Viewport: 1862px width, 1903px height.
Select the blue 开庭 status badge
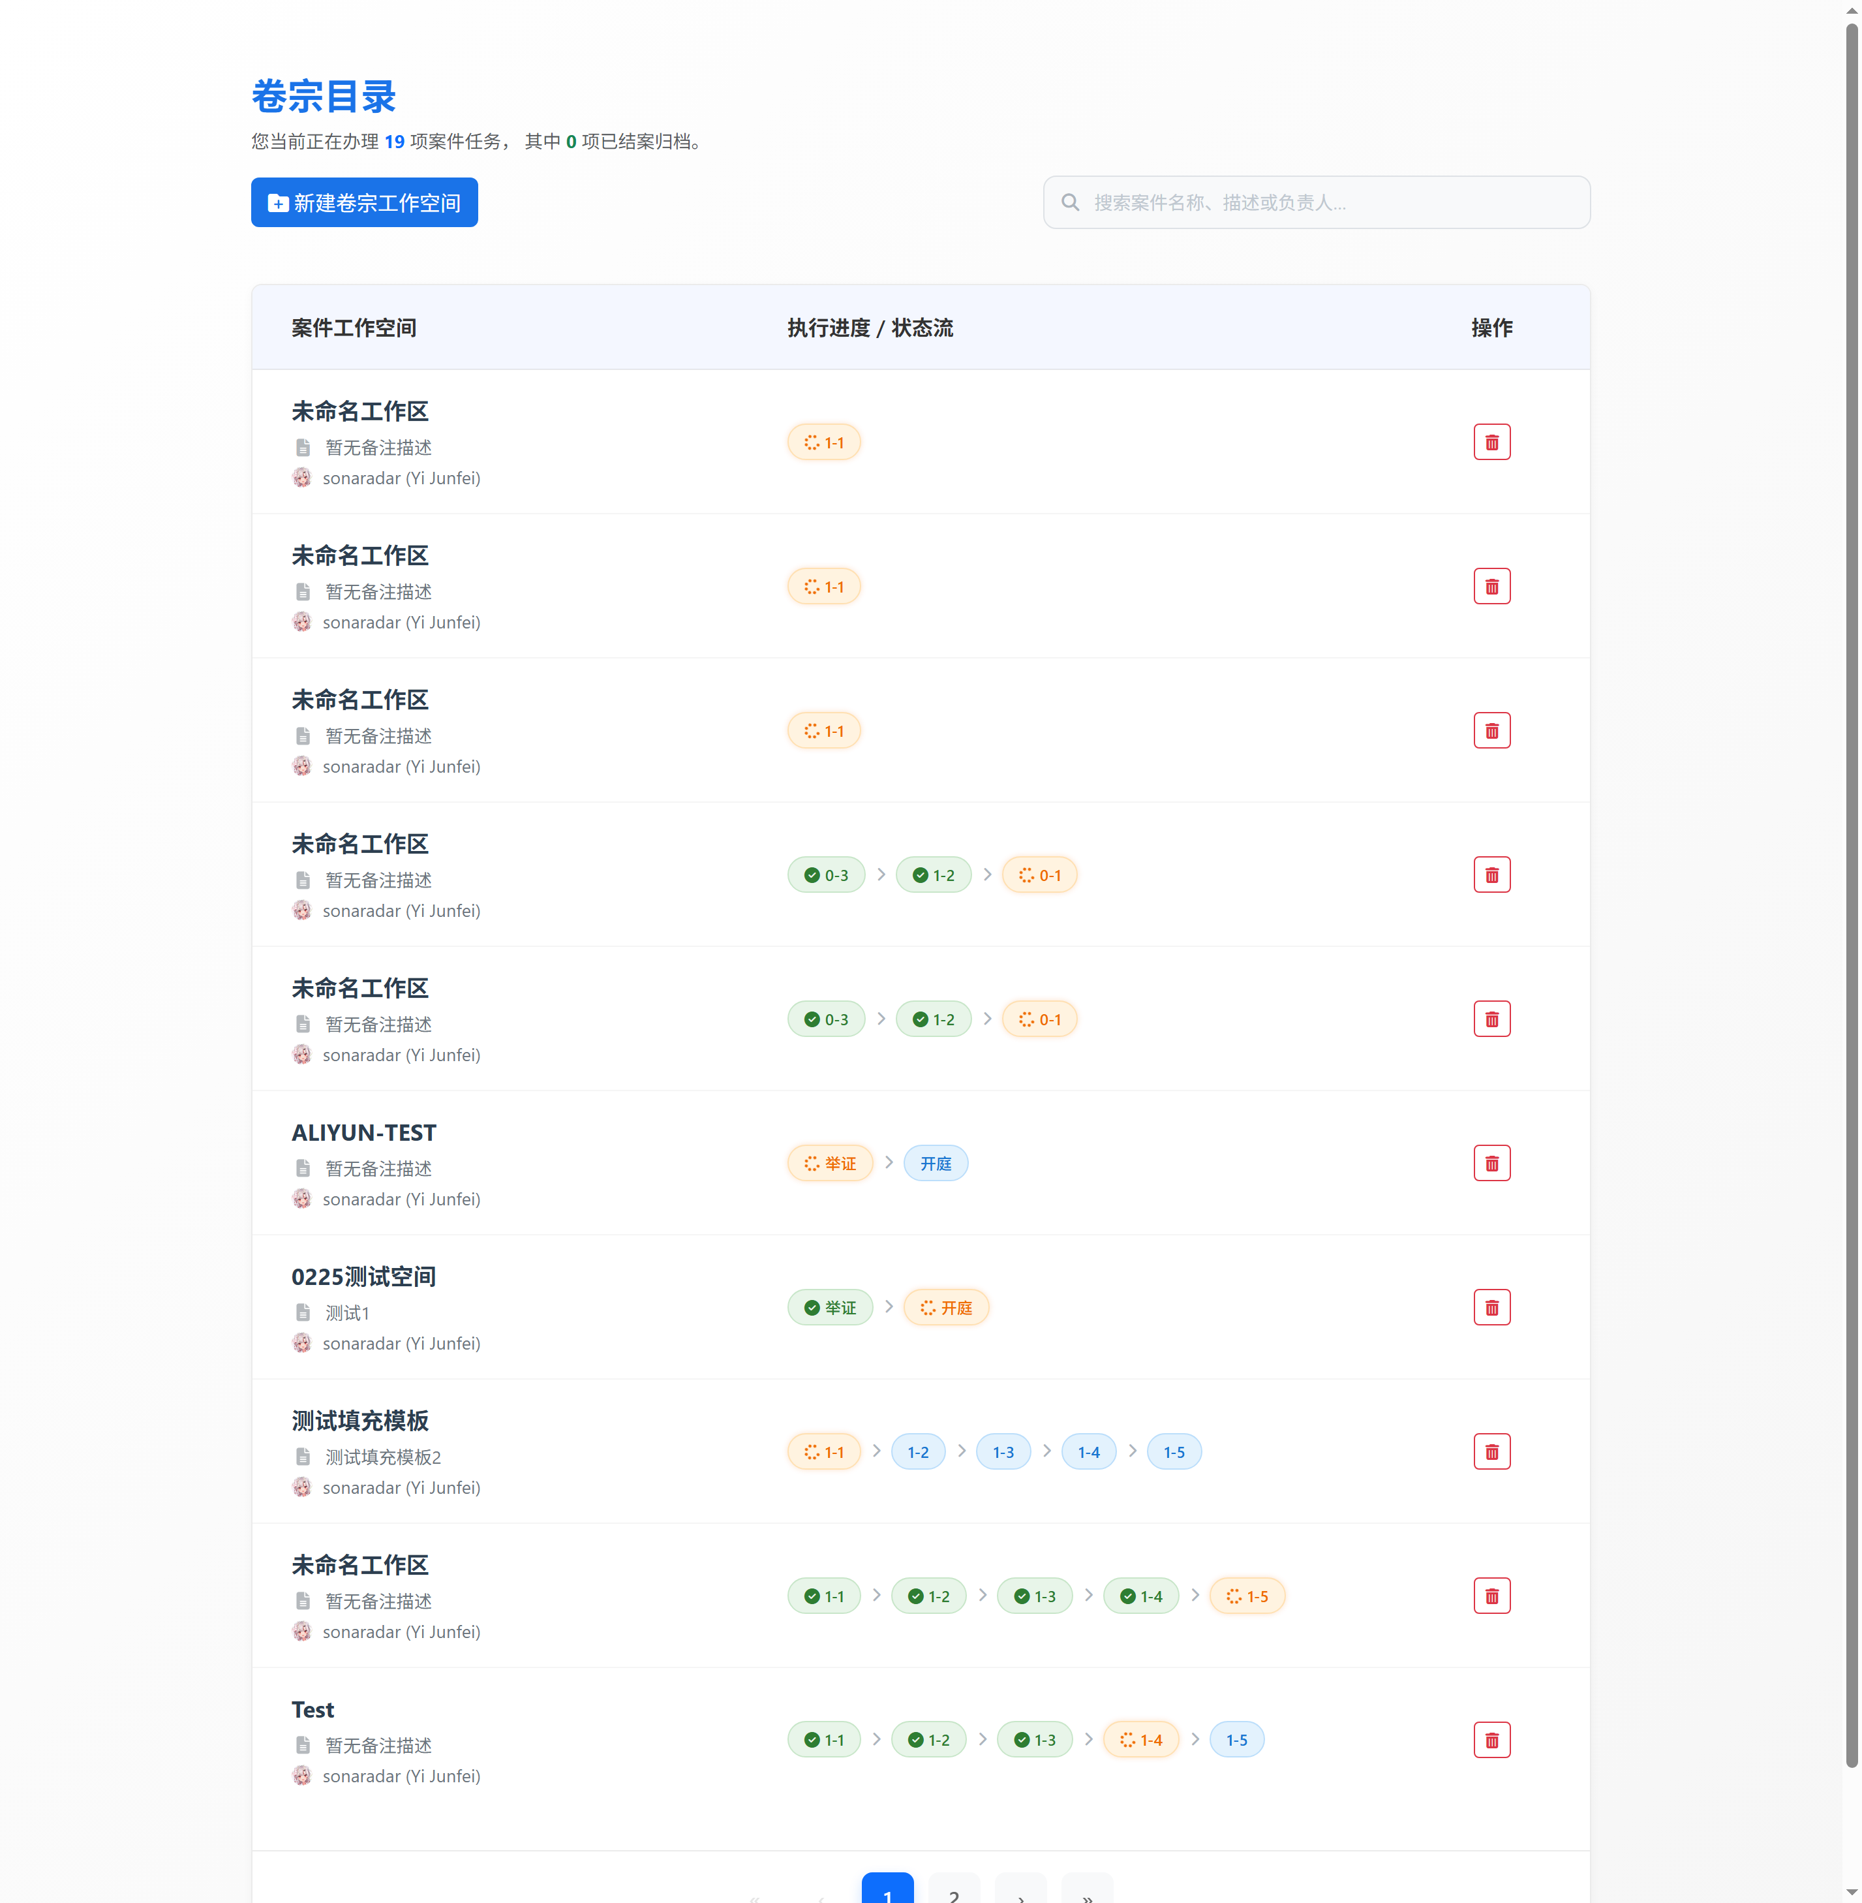click(x=935, y=1162)
